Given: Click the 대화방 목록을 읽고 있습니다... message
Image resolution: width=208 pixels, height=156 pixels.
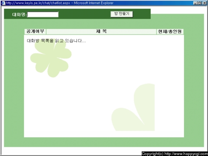Looking at the screenshot, I should [x=56, y=41].
